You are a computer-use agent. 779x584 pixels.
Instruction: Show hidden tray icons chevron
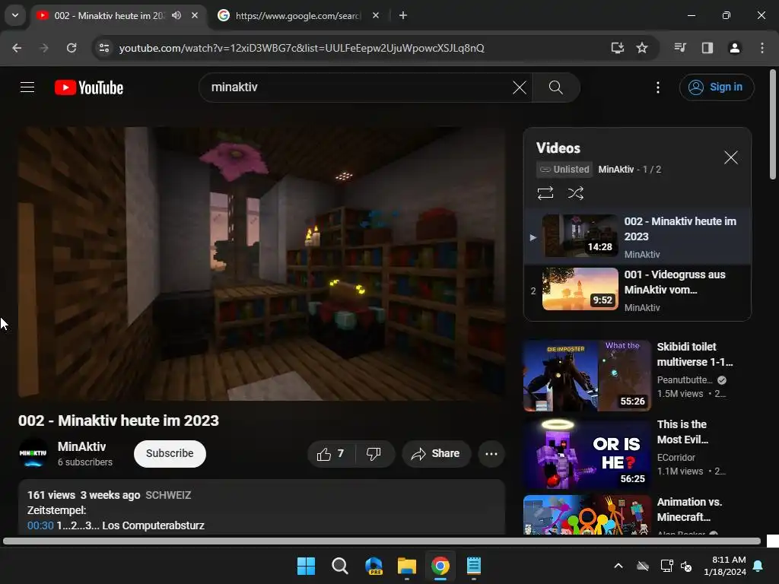(618, 566)
